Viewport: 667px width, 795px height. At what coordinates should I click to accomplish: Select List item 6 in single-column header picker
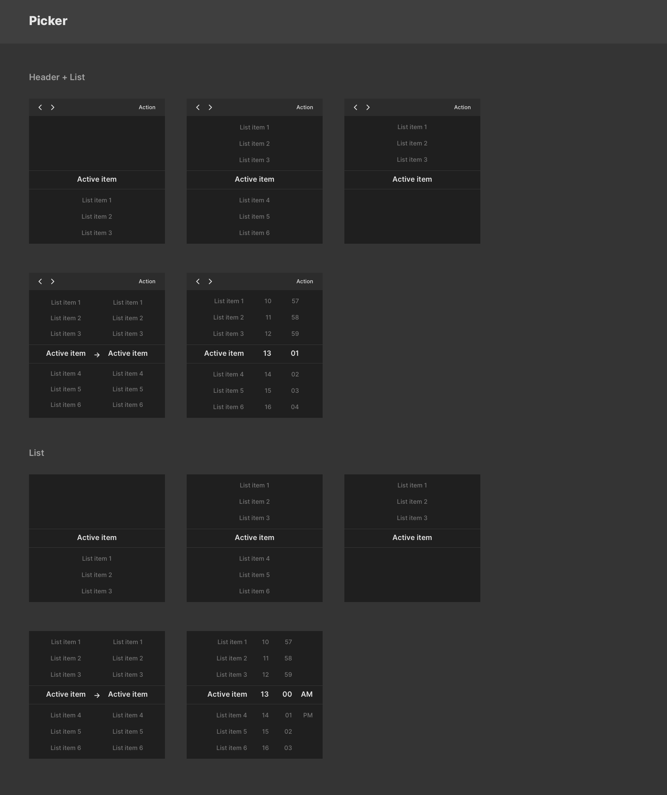click(254, 233)
